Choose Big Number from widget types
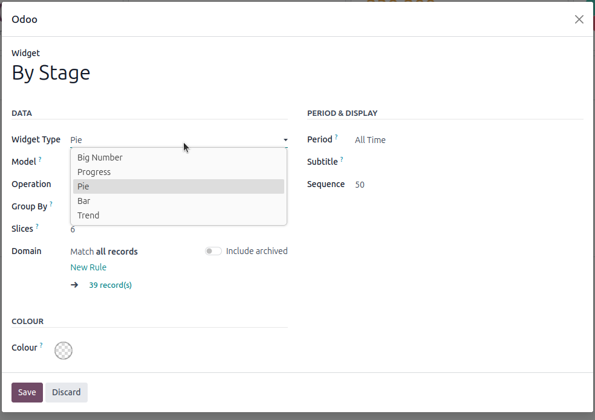Viewport: 595px width, 420px height. click(x=178, y=157)
